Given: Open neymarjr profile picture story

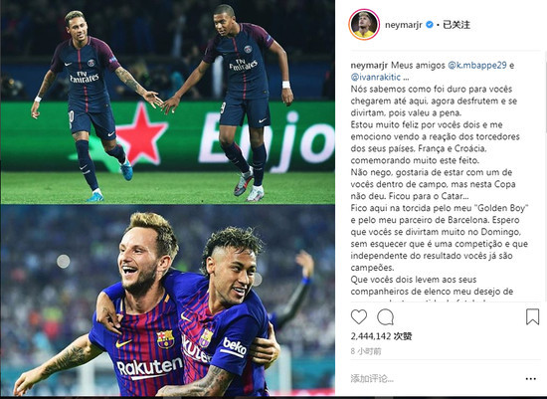Looking at the screenshot, I should [364, 25].
